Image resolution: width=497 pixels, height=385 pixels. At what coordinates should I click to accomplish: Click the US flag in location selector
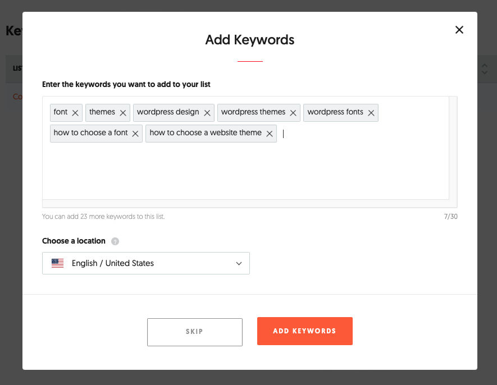click(57, 263)
